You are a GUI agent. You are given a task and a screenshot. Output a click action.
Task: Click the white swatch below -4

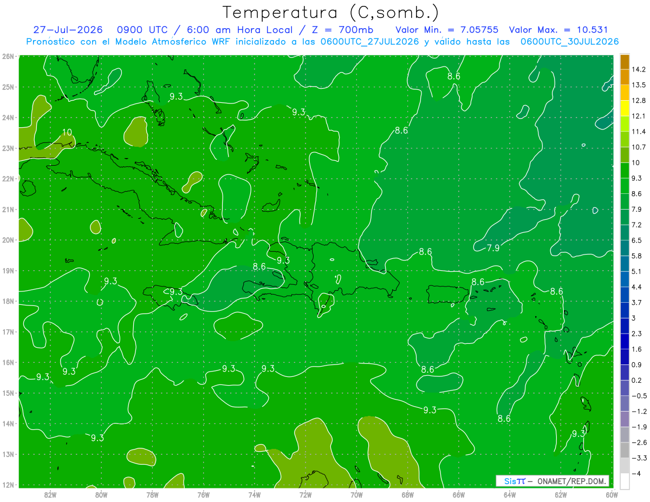[x=625, y=481]
